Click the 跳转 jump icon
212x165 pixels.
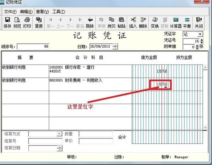tap(90, 23)
